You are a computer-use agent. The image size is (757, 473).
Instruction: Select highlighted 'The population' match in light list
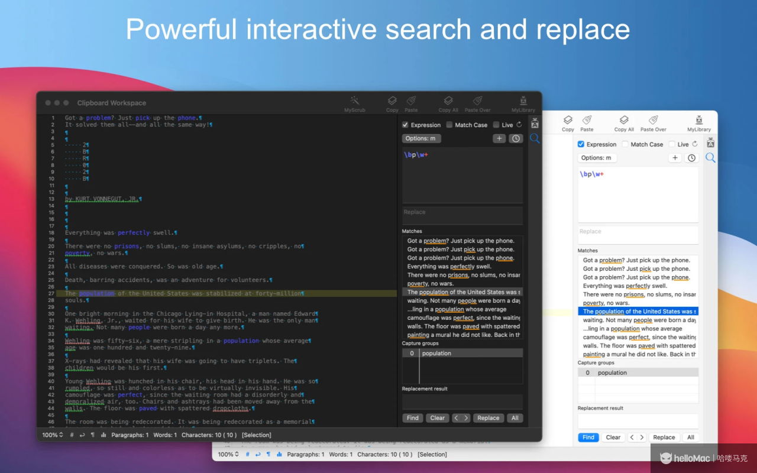pos(638,311)
